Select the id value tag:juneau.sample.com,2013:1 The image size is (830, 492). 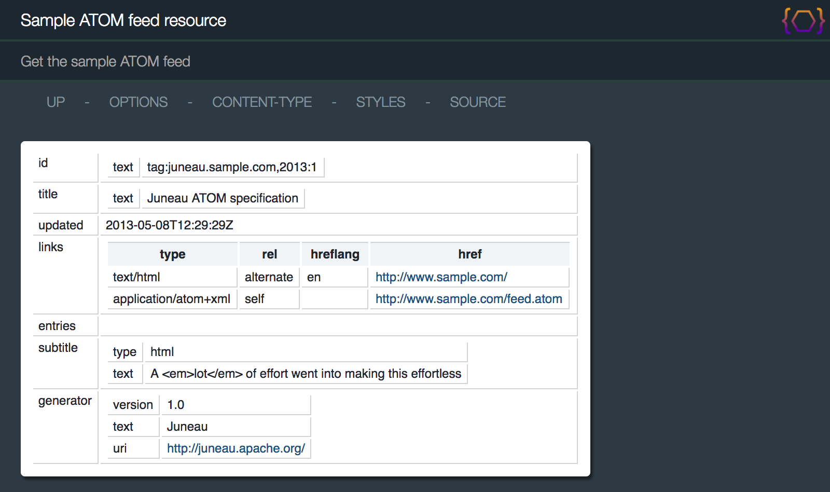(x=231, y=167)
